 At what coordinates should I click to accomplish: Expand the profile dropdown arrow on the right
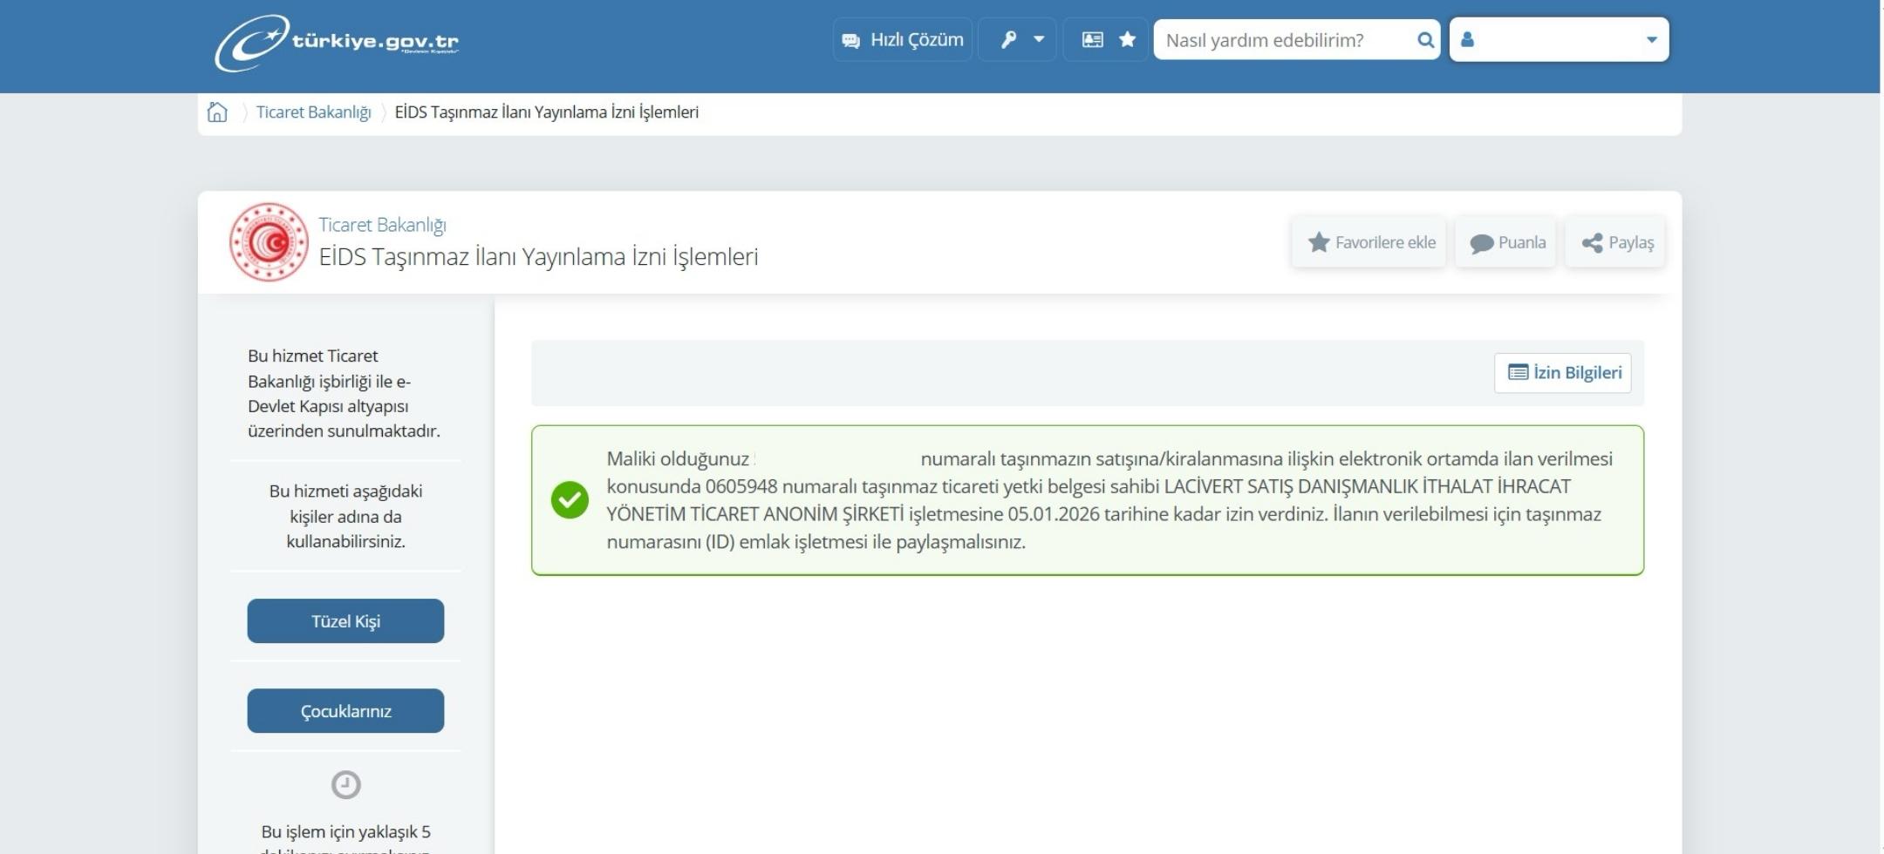1651,38
